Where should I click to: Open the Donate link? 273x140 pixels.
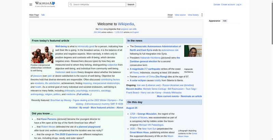[x=217, y=4]
